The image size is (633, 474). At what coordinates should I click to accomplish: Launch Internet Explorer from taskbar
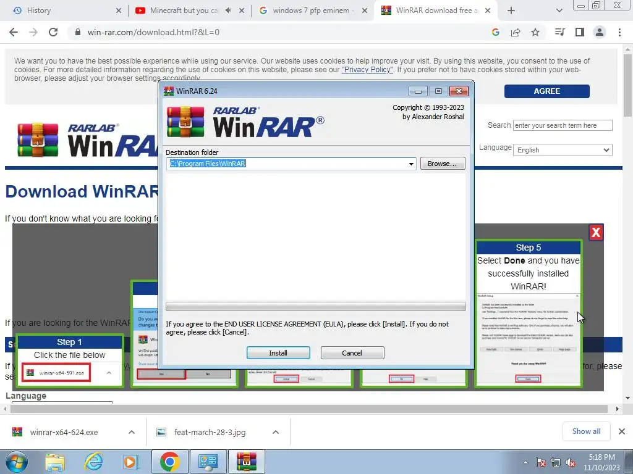click(93, 462)
